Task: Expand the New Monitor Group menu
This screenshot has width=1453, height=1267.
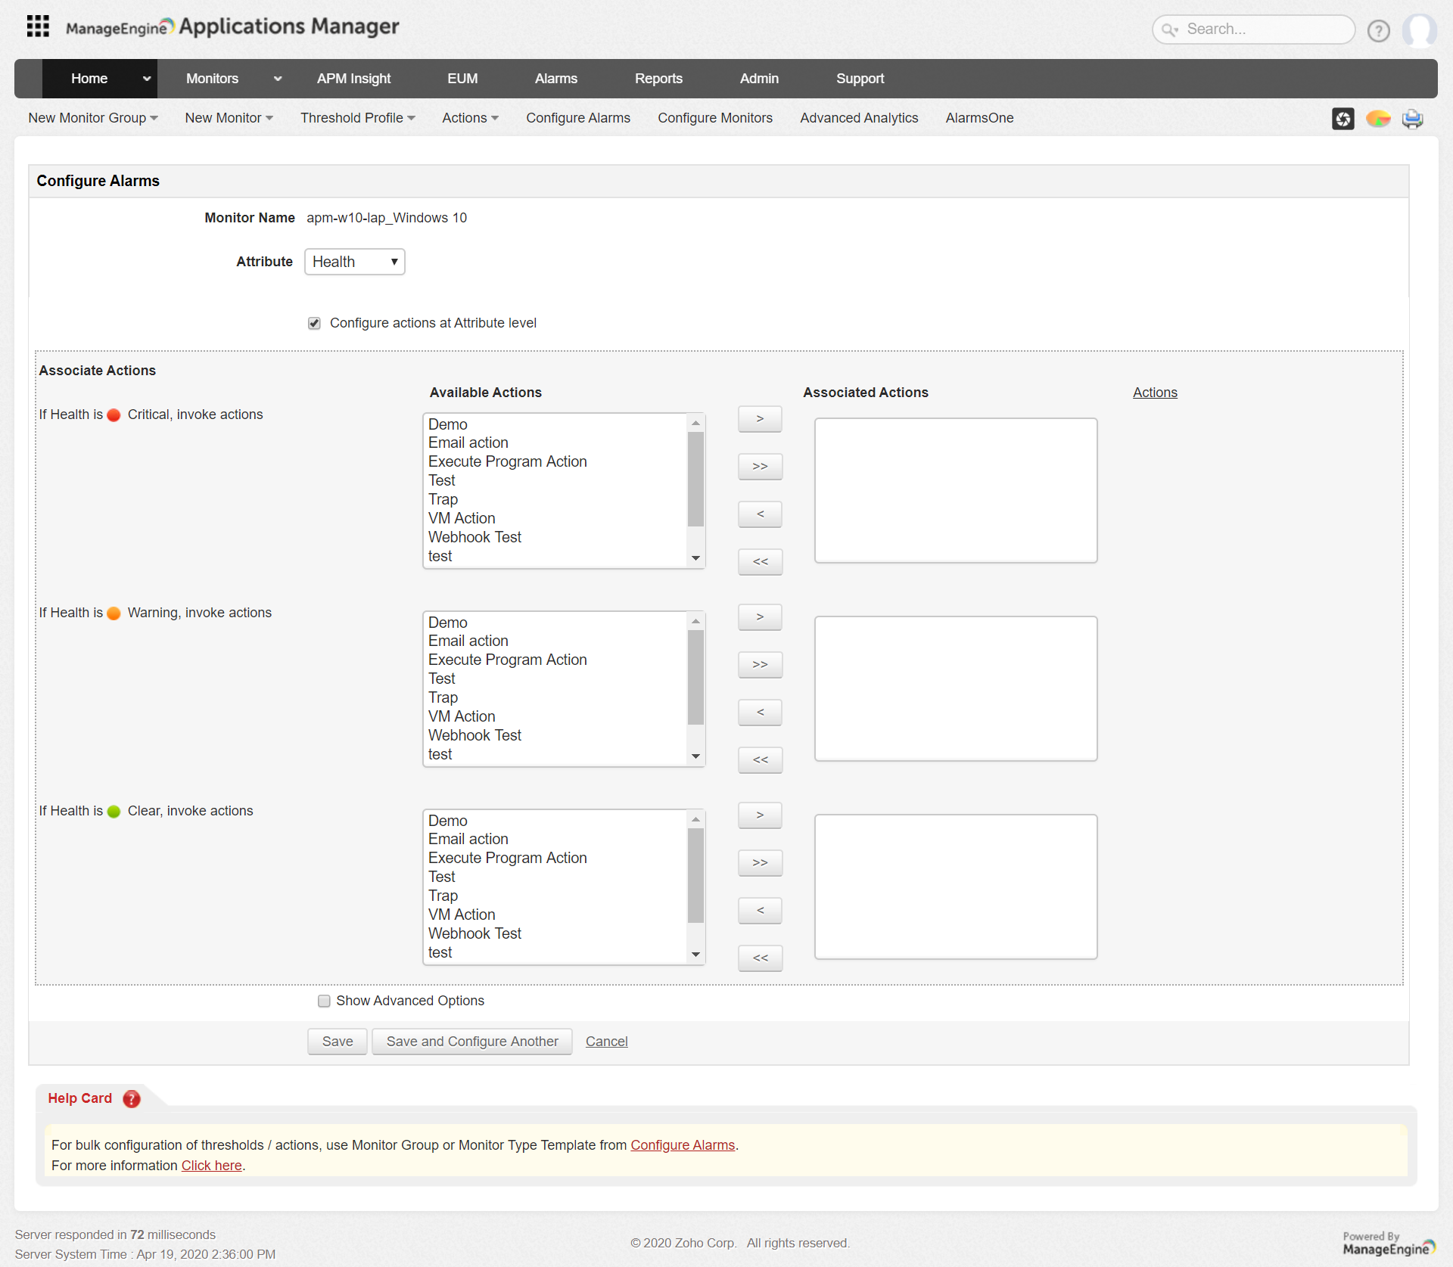Action: click(x=92, y=118)
